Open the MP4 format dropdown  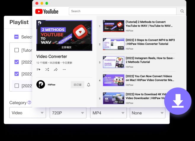[108, 113]
